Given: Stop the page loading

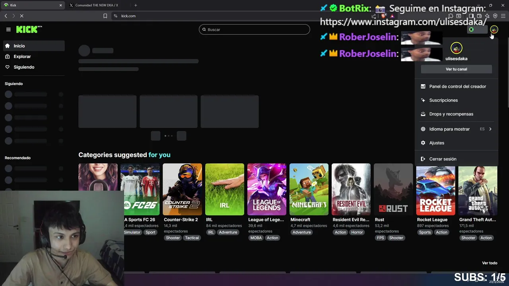Looking at the screenshot, I should click(x=21, y=16).
